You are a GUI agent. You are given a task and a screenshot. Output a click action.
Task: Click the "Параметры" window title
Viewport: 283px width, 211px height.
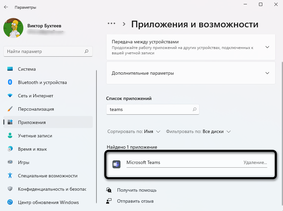point(25,7)
